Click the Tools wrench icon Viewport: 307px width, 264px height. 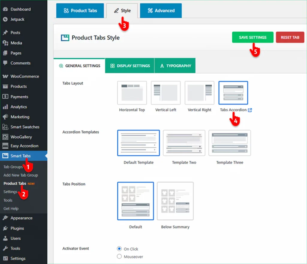pyautogui.click(x=5, y=248)
